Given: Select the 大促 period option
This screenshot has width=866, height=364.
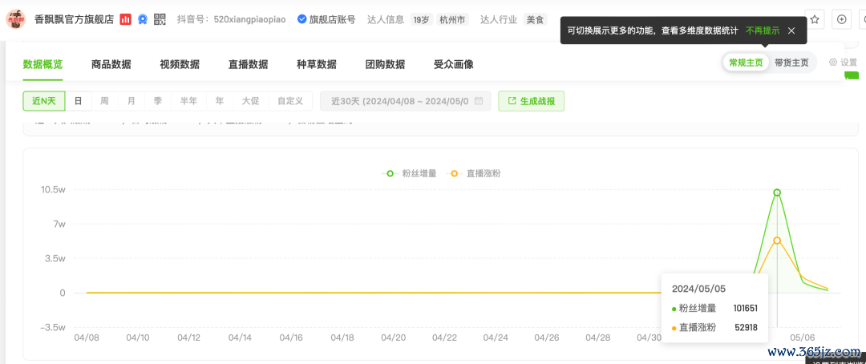Looking at the screenshot, I should [251, 101].
